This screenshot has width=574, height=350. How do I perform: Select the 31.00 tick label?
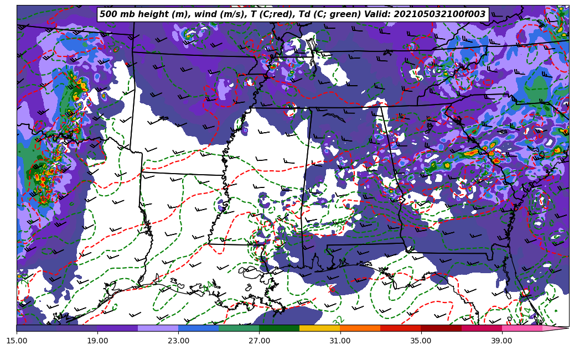click(340, 341)
